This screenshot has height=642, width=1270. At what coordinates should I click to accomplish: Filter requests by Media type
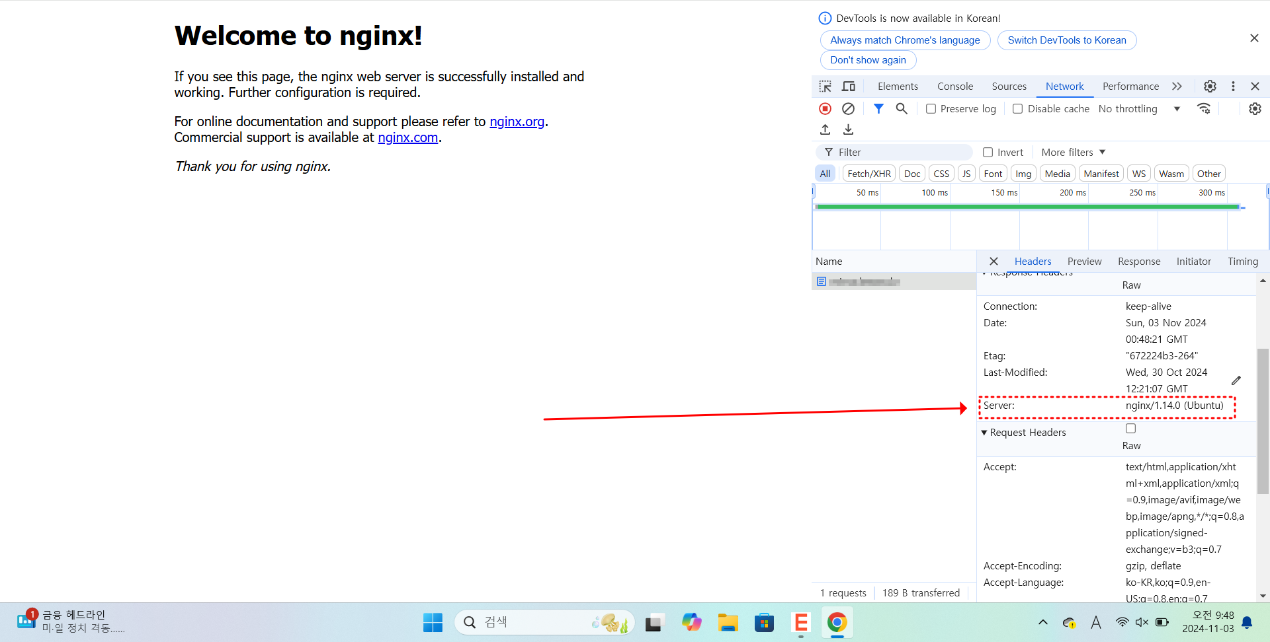pos(1057,174)
